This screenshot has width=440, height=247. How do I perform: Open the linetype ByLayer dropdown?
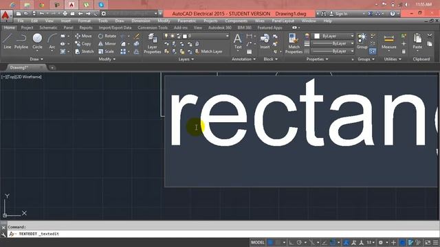[x=333, y=51]
